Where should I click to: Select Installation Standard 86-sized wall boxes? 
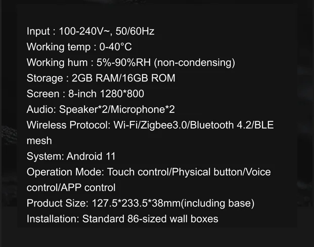click(x=122, y=219)
